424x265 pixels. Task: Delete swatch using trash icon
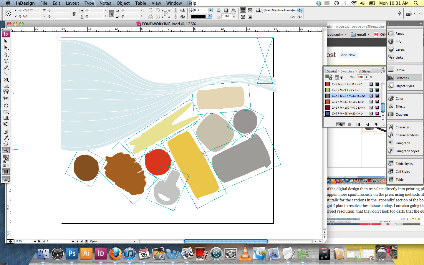coord(376,125)
